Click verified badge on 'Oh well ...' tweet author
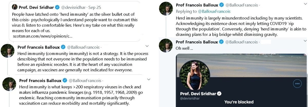 (221, 42)
